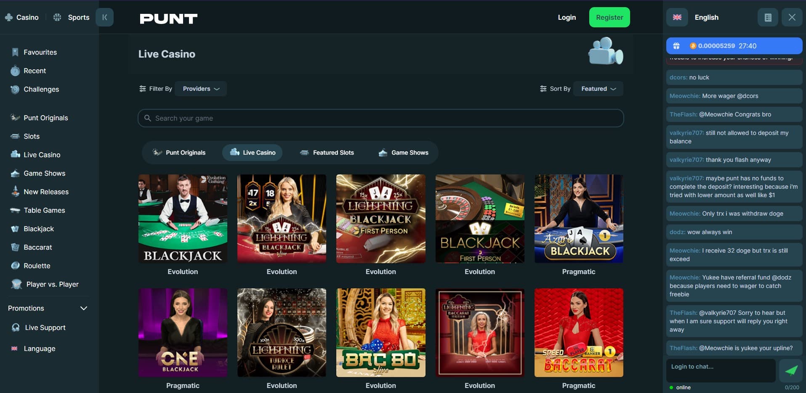This screenshot has height=393, width=806.
Task: Open Live Support in sidebar
Action: point(45,327)
